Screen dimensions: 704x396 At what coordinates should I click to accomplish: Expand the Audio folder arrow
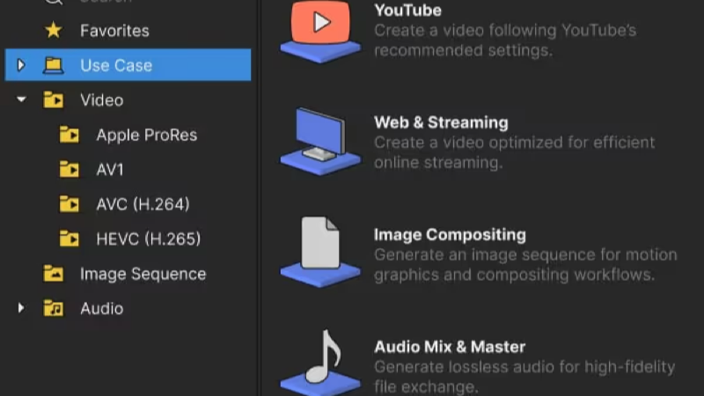[x=20, y=308]
